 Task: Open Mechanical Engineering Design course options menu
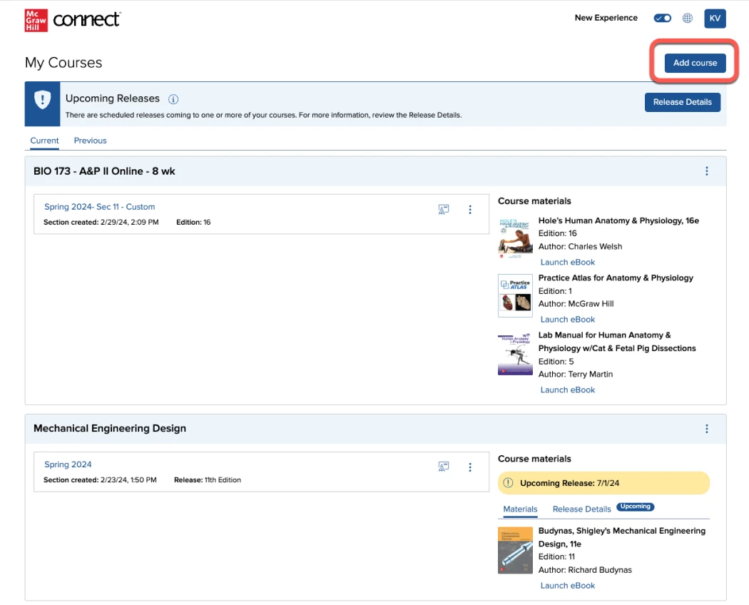pos(706,429)
